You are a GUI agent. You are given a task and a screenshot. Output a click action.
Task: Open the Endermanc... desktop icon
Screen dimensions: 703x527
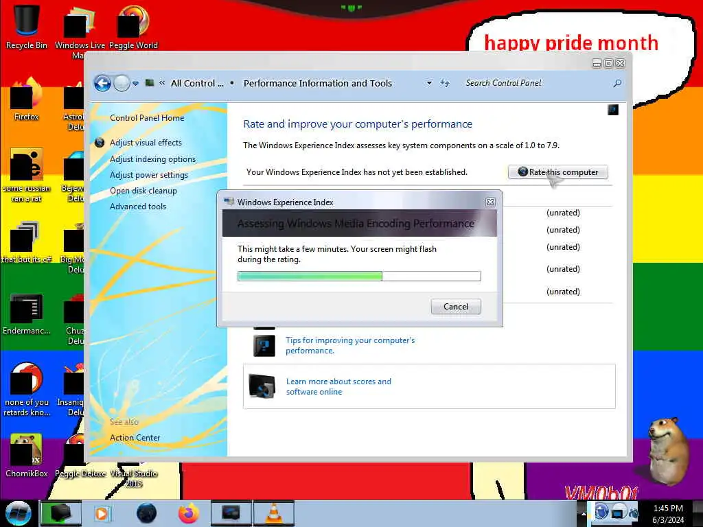(27, 314)
